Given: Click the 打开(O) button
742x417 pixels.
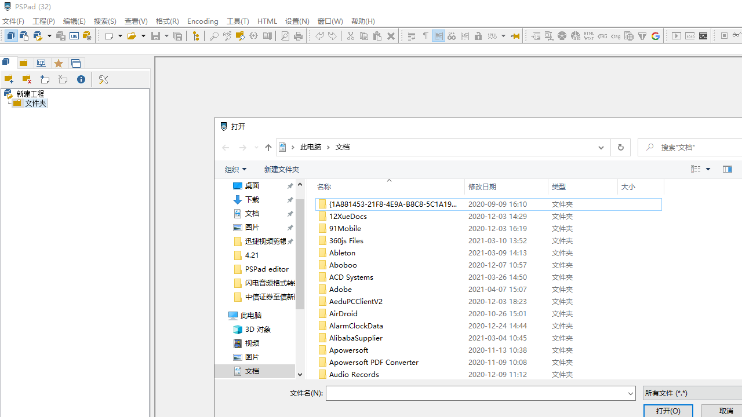Looking at the screenshot, I should [668, 411].
